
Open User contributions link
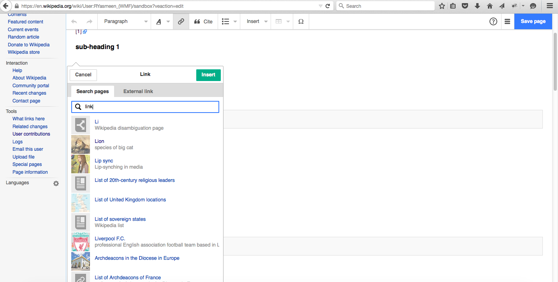tap(31, 134)
